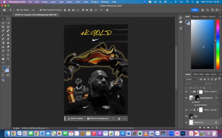Filter layers by pixel layers
The image size is (222, 138).
coord(201,79)
